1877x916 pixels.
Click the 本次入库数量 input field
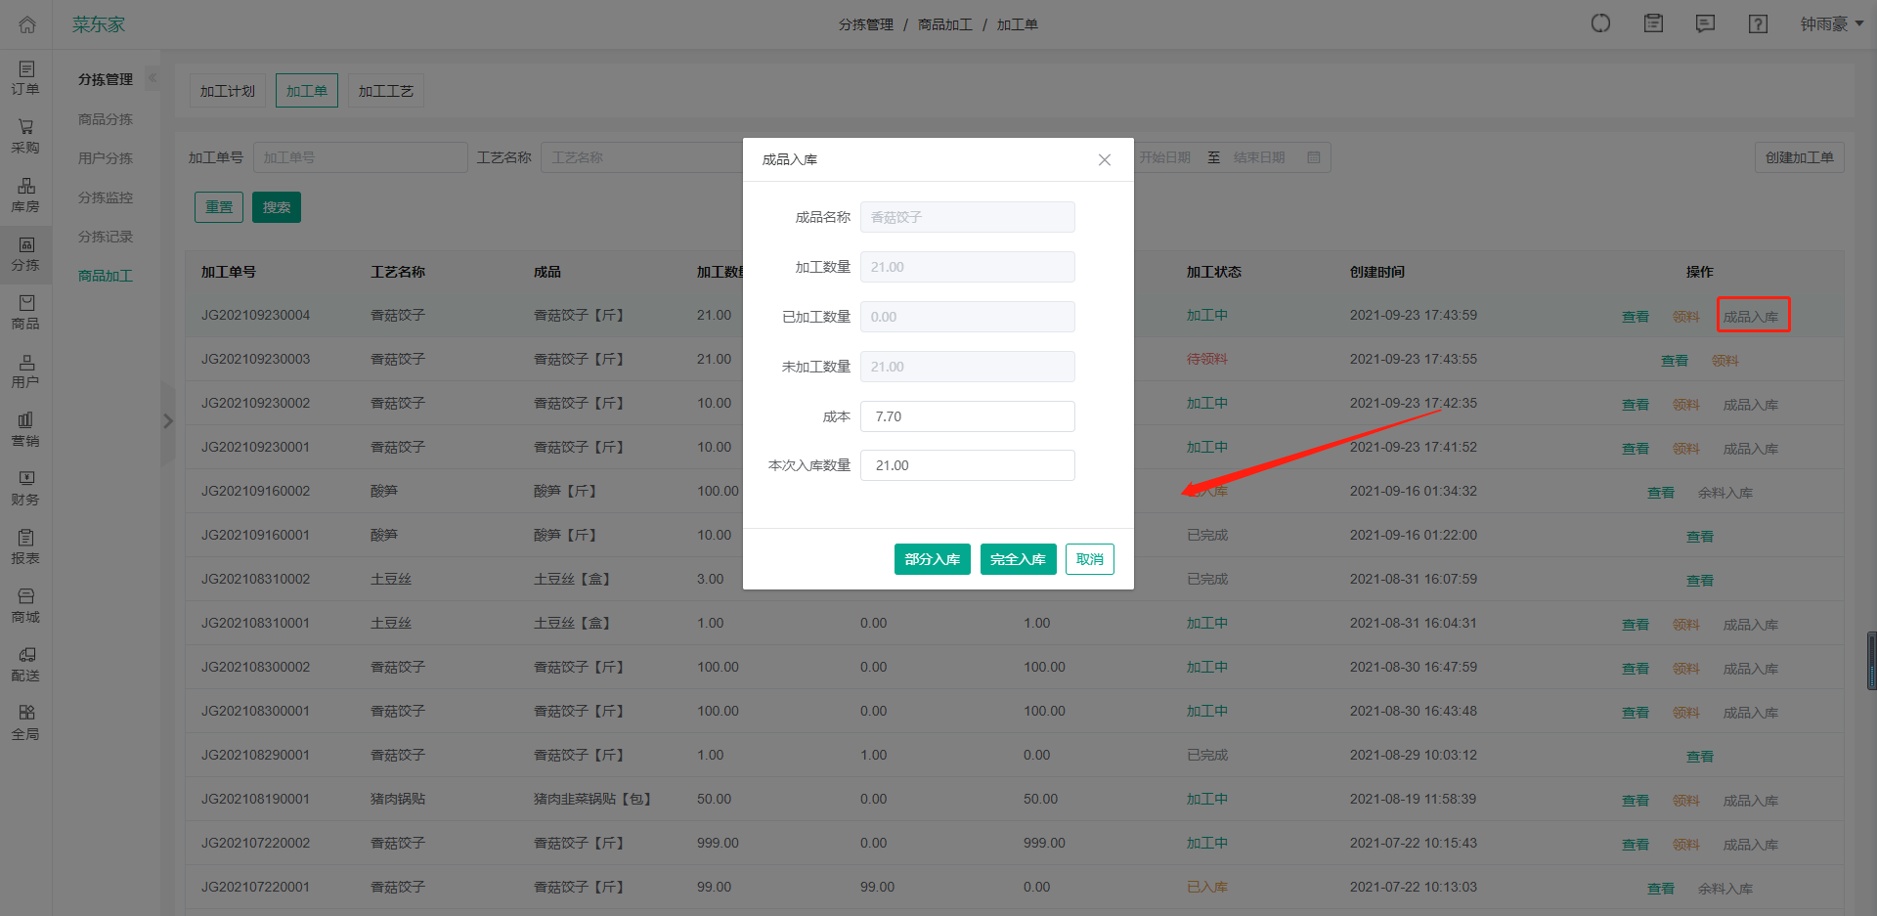(967, 465)
